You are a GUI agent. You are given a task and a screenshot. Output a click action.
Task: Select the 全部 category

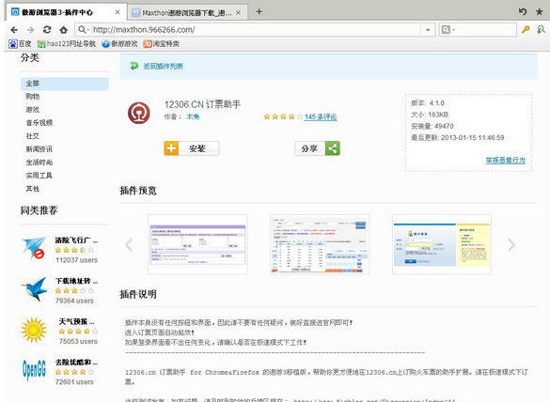pos(65,84)
